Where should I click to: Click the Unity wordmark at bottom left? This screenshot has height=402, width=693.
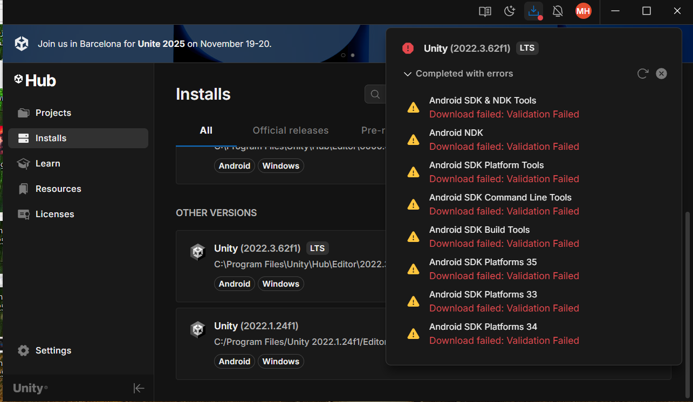pos(30,389)
